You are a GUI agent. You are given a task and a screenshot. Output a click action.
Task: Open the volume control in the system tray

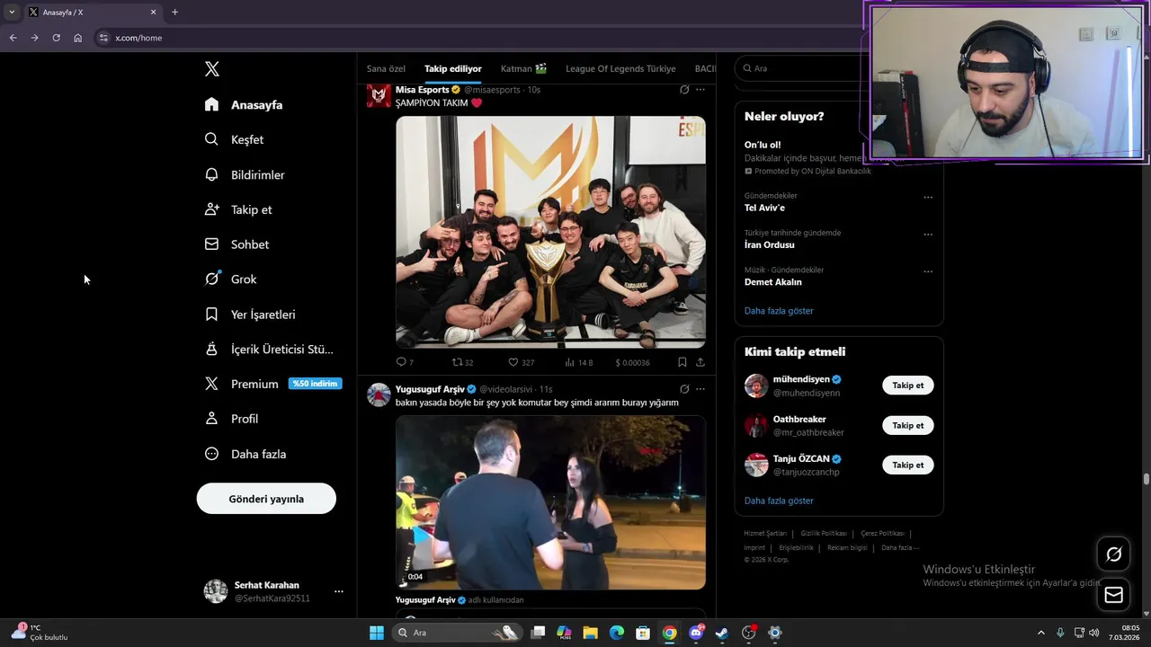pyautogui.click(x=1093, y=633)
